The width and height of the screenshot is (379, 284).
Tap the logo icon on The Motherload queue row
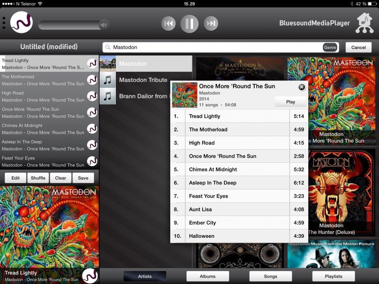pyautogui.click(x=92, y=80)
